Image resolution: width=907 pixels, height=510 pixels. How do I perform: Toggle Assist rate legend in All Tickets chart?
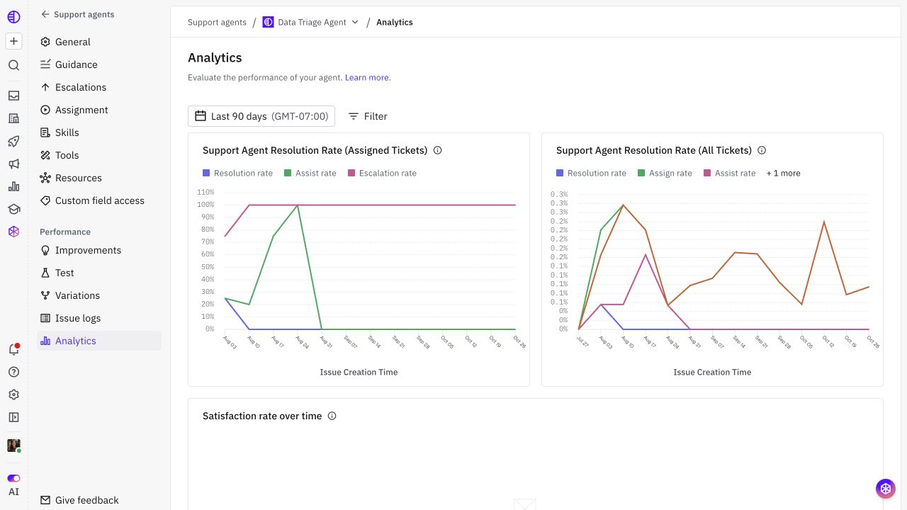(730, 173)
